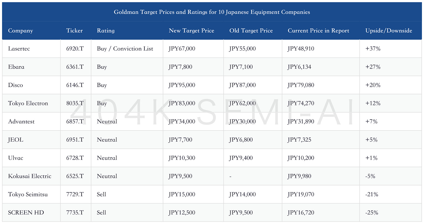Click the Upside/Downside column header
This screenshot has width=424, height=224.
389,31
